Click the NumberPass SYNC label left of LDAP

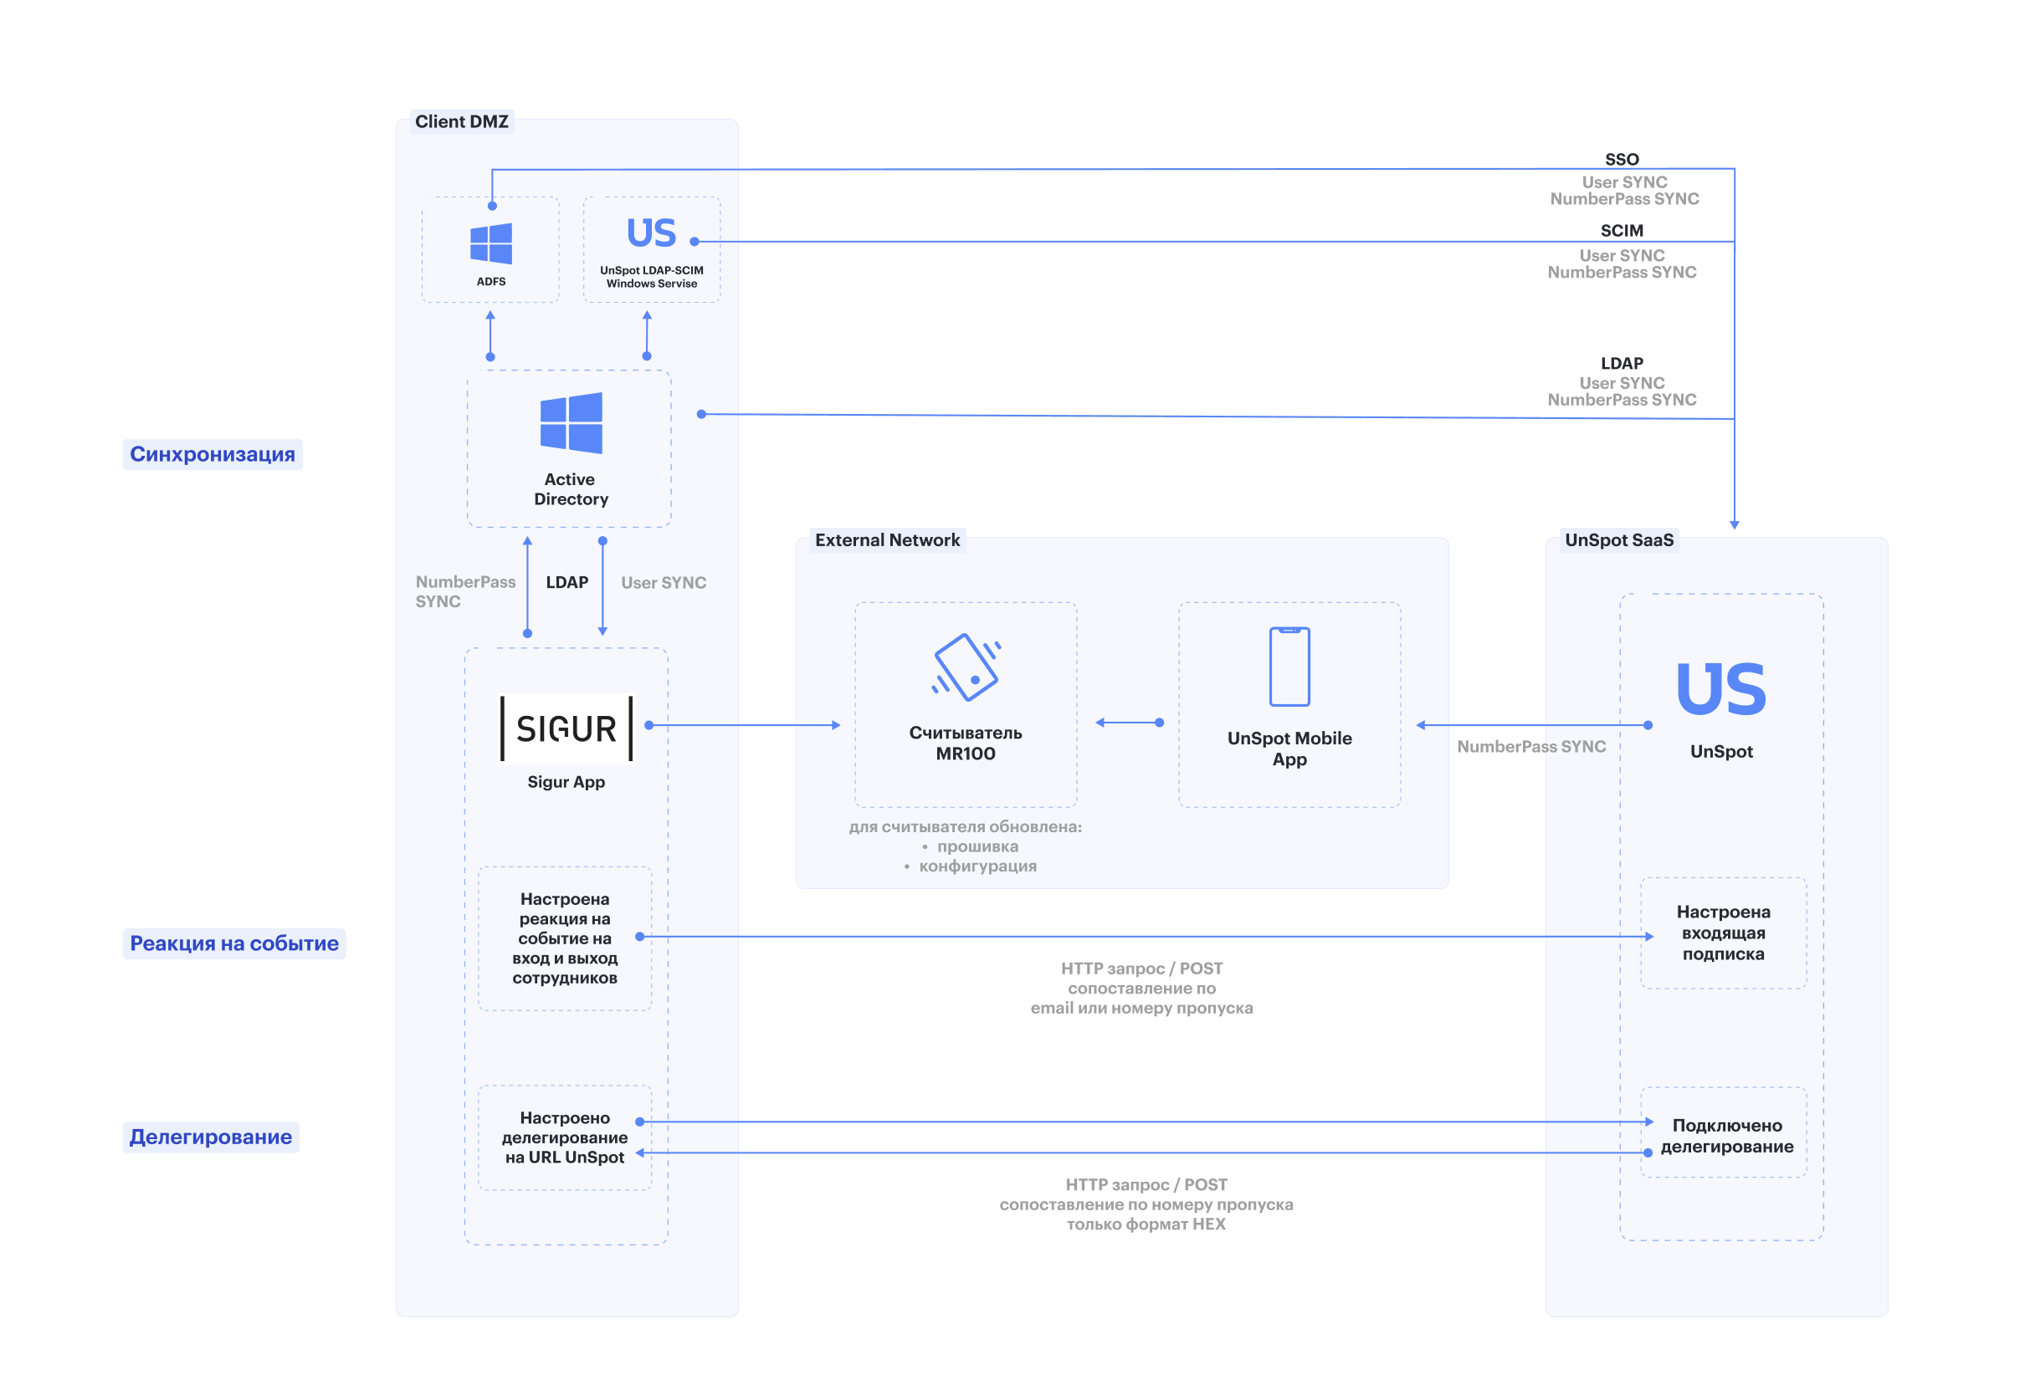[x=464, y=592]
